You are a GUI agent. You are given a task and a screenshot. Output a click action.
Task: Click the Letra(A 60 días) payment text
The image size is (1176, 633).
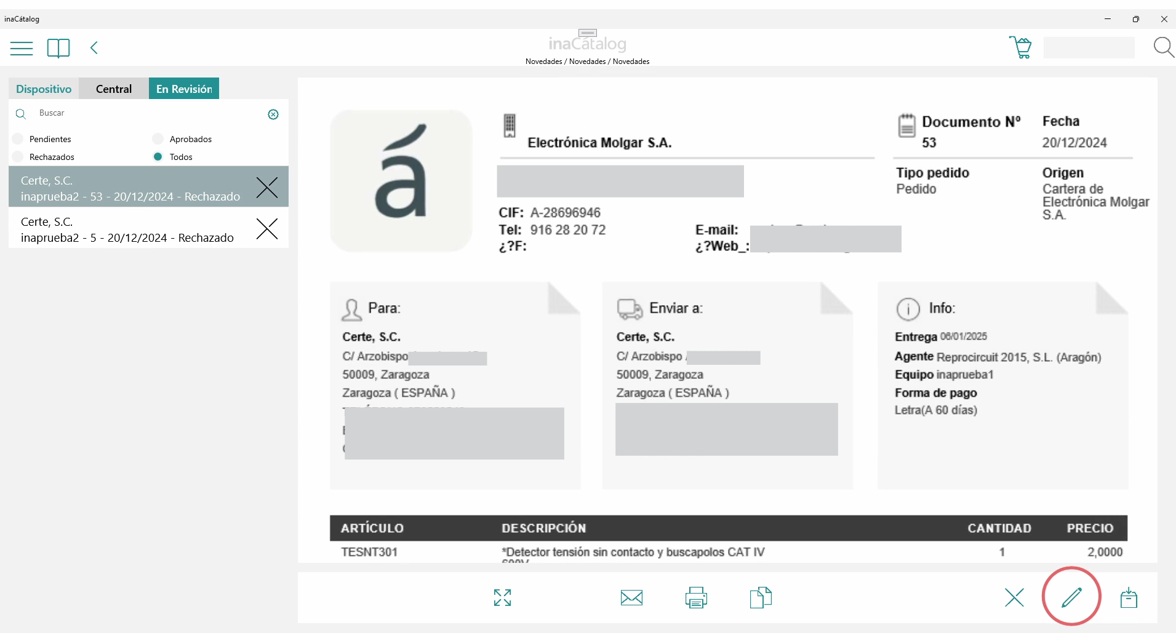coord(936,410)
